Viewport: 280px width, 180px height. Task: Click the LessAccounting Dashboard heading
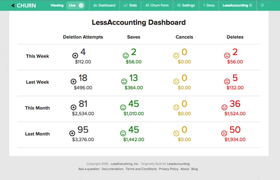pyautogui.click(x=139, y=23)
